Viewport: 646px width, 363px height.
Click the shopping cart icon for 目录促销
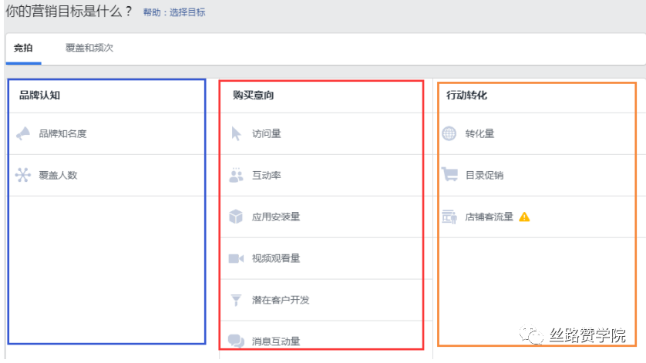coord(449,175)
